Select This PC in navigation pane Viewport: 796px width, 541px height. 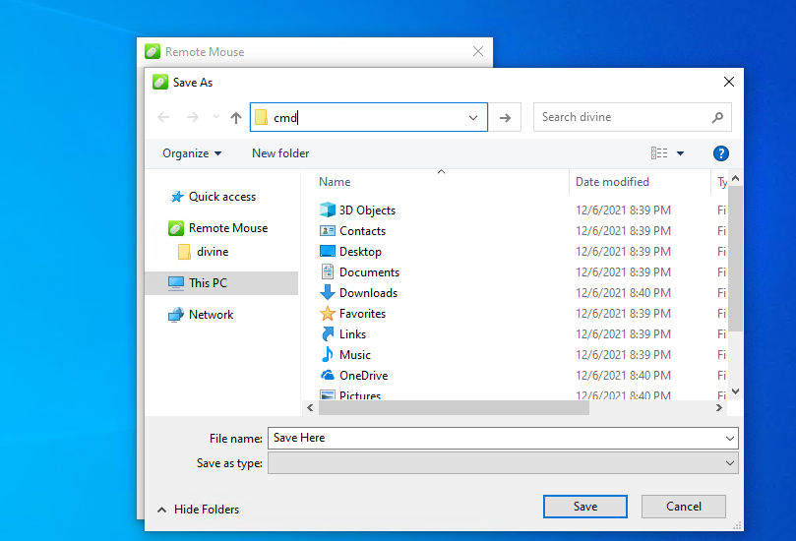point(208,283)
